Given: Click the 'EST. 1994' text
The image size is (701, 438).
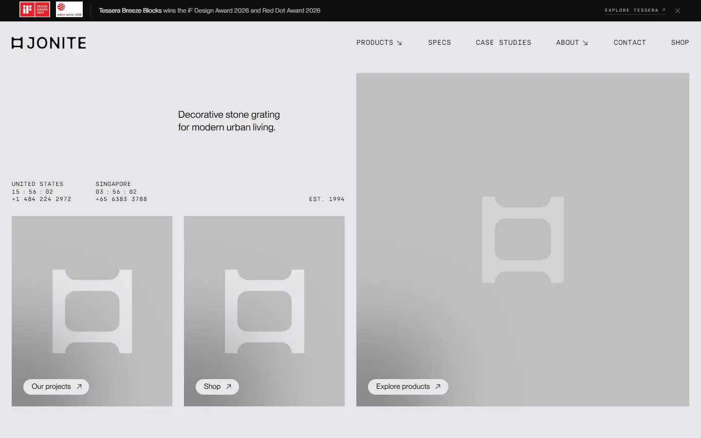Looking at the screenshot, I should (x=327, y=199).
